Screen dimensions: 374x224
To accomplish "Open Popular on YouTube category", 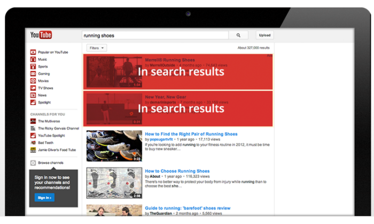I will pos(53,52).
